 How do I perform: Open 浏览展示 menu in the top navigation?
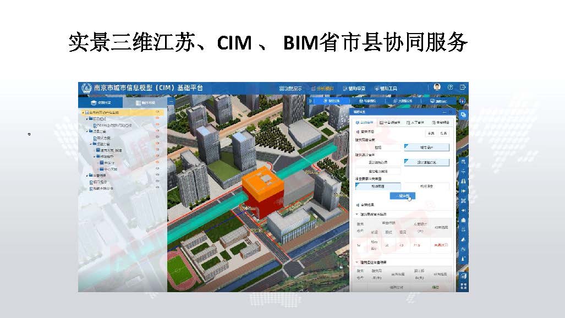point(291,88)
